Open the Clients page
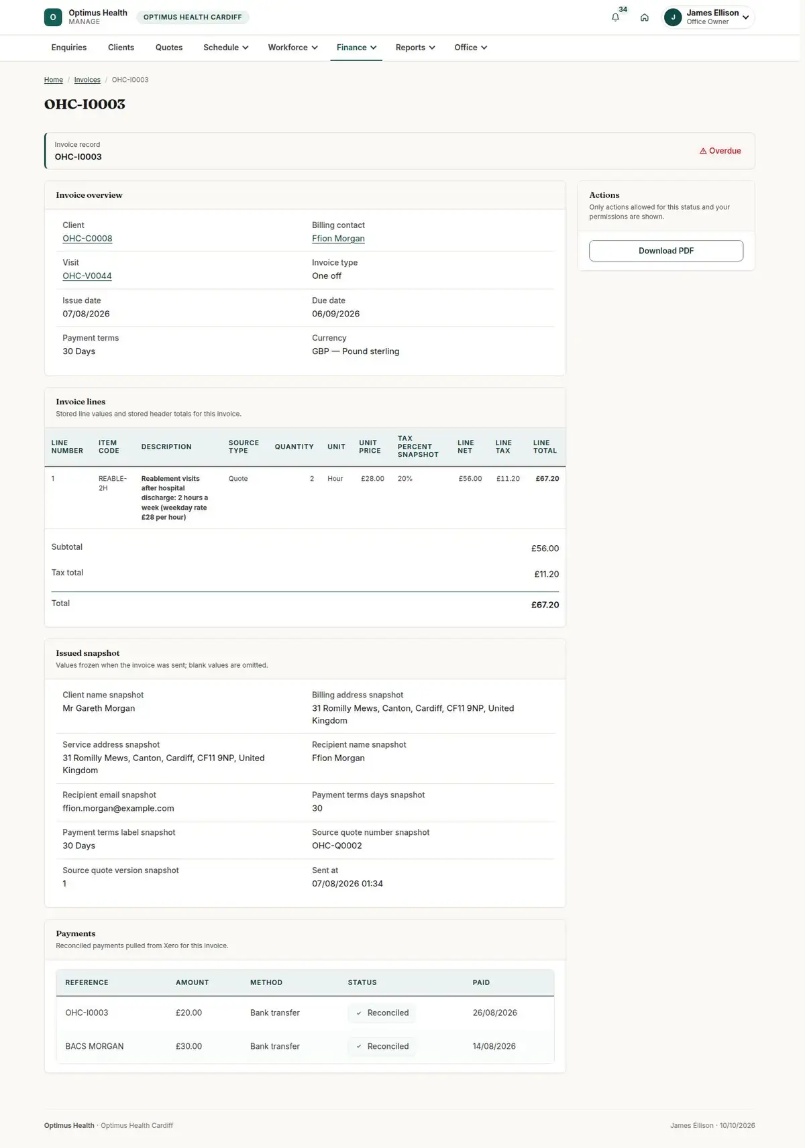This screenshot has width=805, height=1148. (121, 48)
